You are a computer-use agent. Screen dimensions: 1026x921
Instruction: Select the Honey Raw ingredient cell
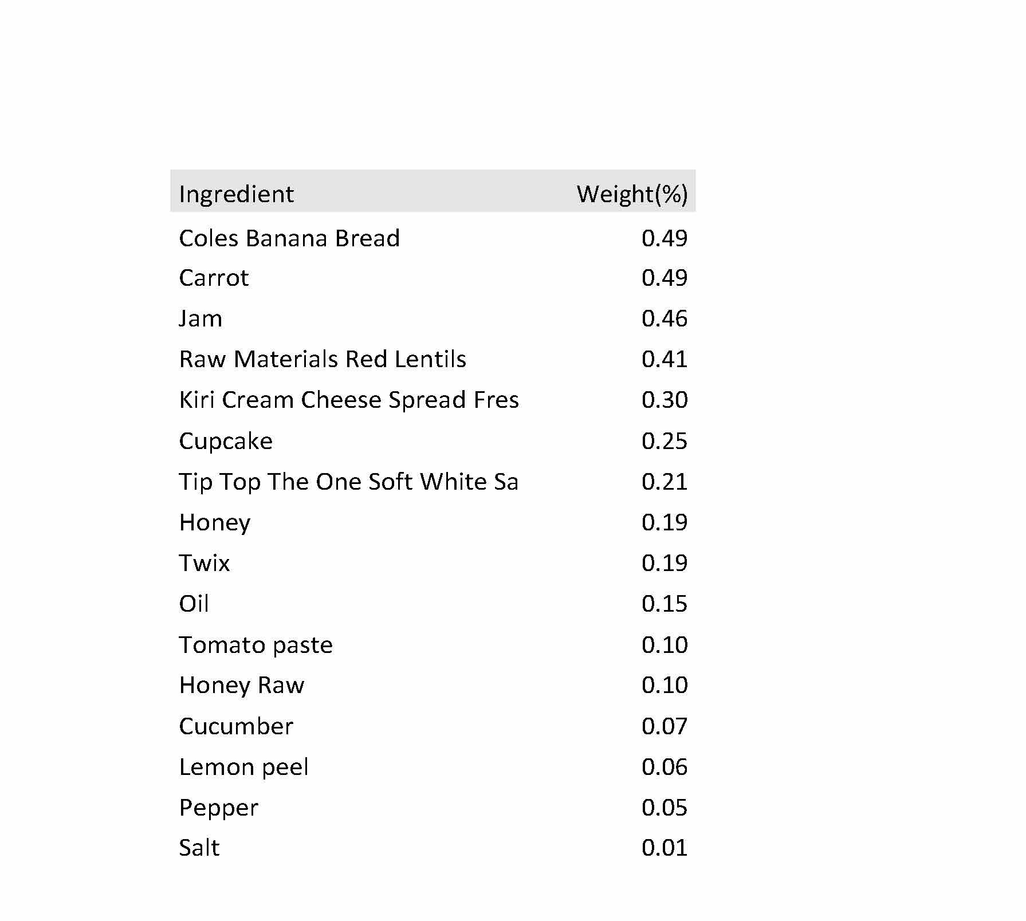click(241, 685)
